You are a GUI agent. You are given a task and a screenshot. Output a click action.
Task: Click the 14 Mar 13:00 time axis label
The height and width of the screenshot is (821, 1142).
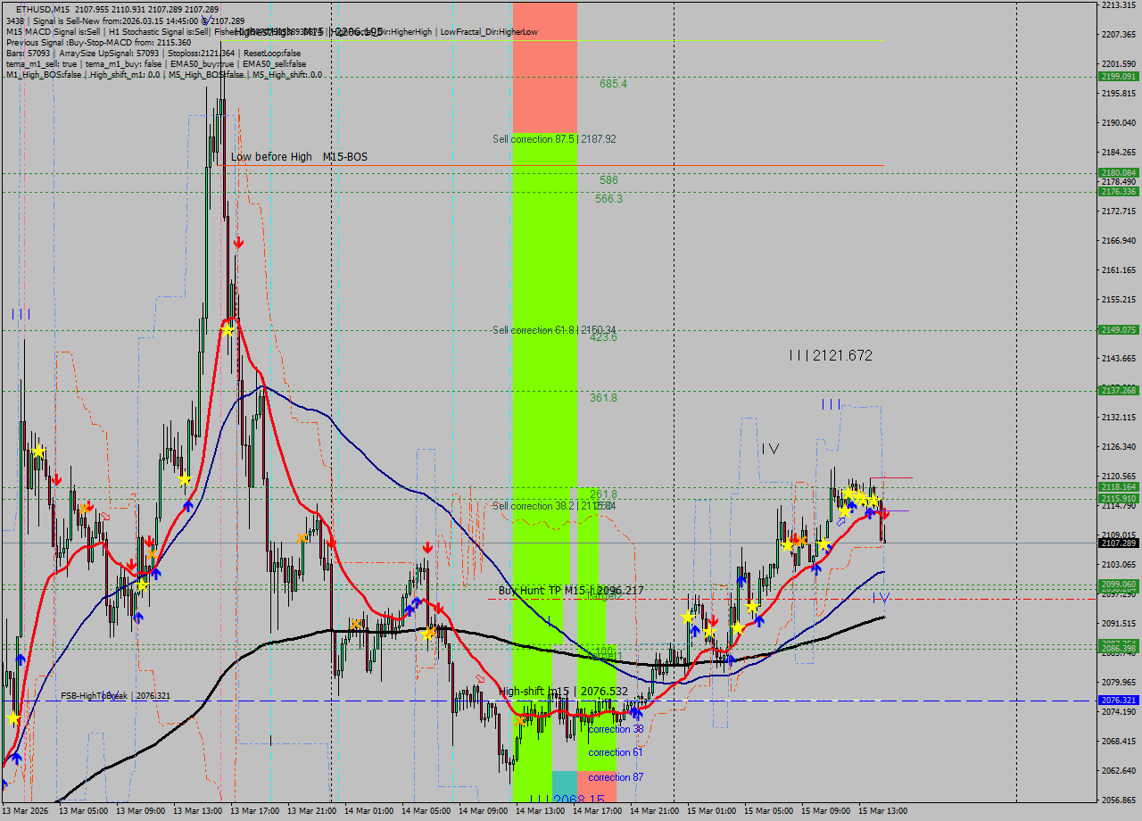tap(540, 812)
